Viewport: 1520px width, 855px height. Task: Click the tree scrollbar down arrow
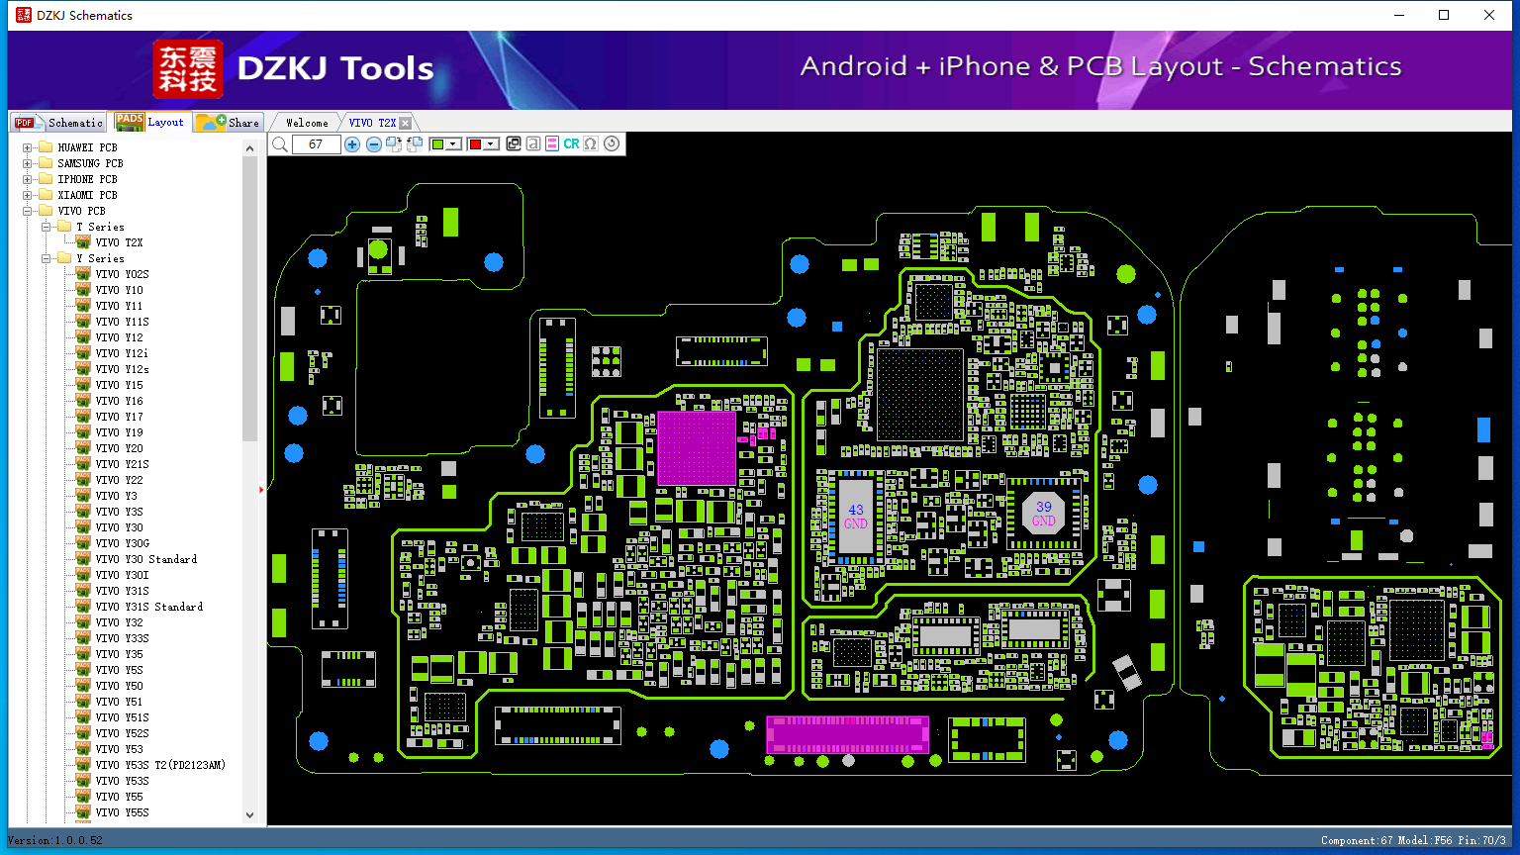click(x=249, y=814)
